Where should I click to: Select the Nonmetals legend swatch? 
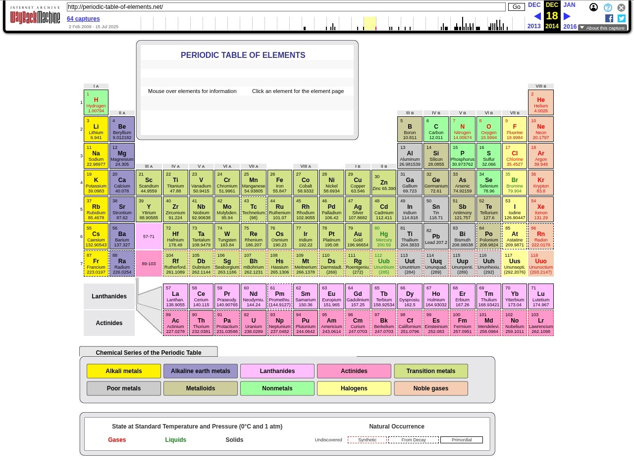point(277,388)
